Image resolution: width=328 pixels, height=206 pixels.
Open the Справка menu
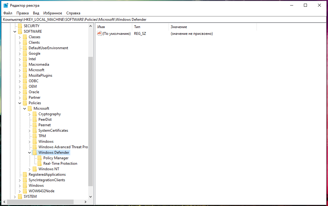(73, 13)
